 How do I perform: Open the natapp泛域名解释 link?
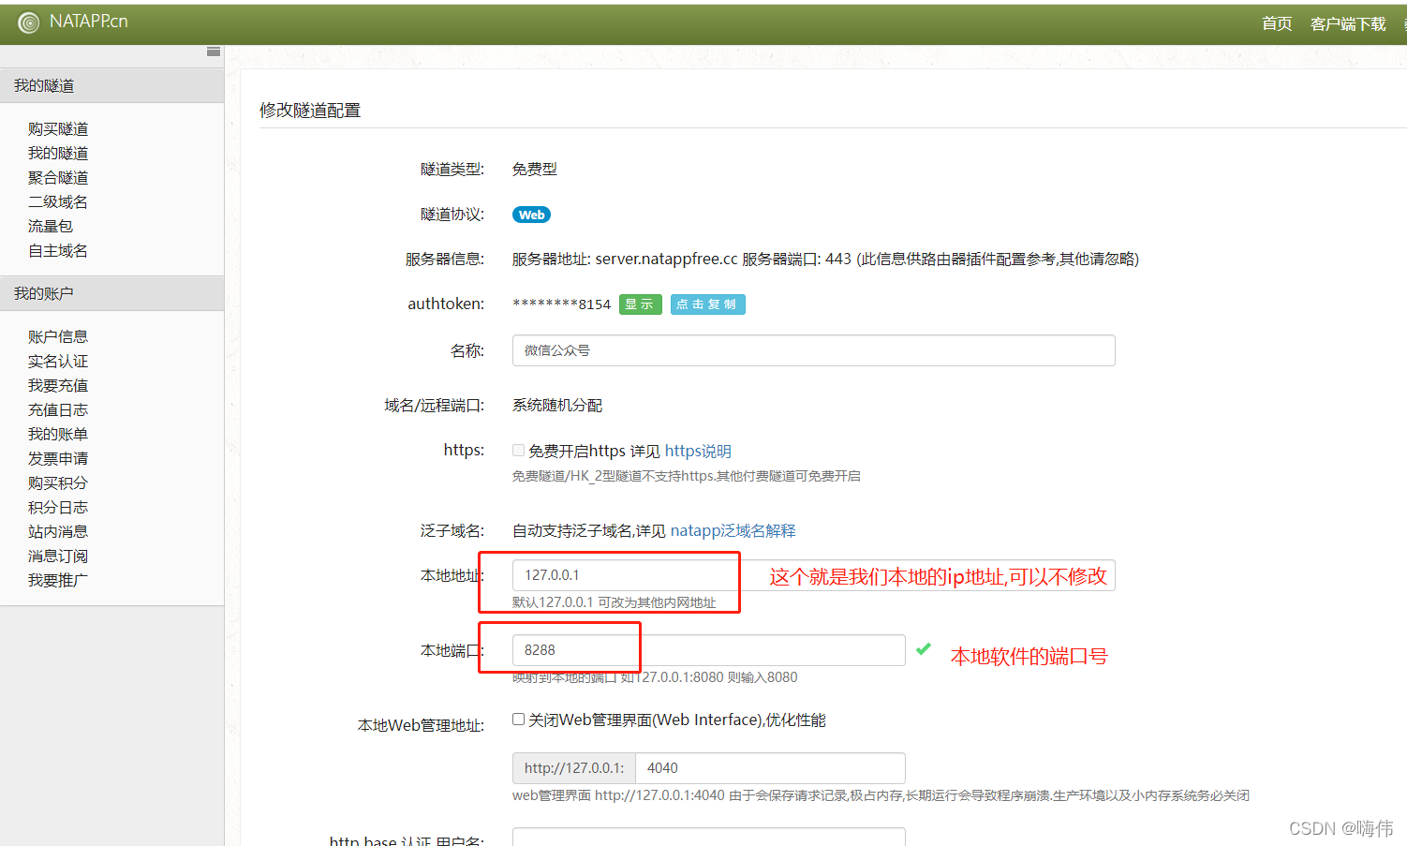[x=733, y=530]
